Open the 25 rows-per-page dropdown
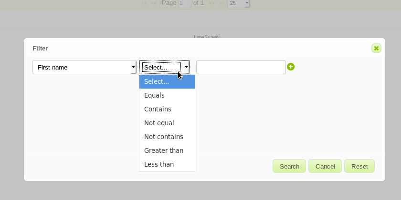Screen dimensions: 401x200 point(238,3)
